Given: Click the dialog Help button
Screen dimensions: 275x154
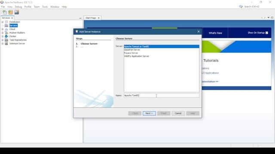Looking at the screenshot, I should pyautogui.click(x=192, y=113).
